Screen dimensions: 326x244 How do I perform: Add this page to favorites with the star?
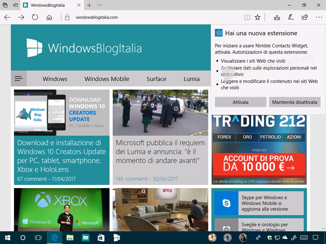258,17
